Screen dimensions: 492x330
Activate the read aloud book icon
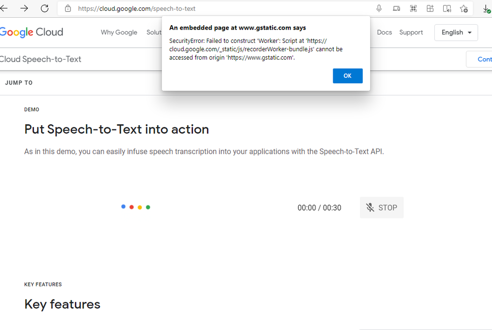(447, 8)
